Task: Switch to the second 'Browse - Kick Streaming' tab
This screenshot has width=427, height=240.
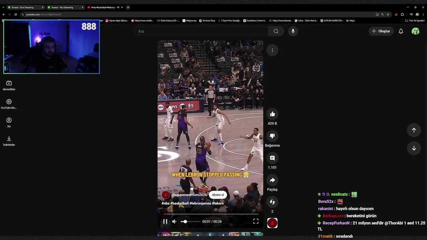Action: point(65,7)
